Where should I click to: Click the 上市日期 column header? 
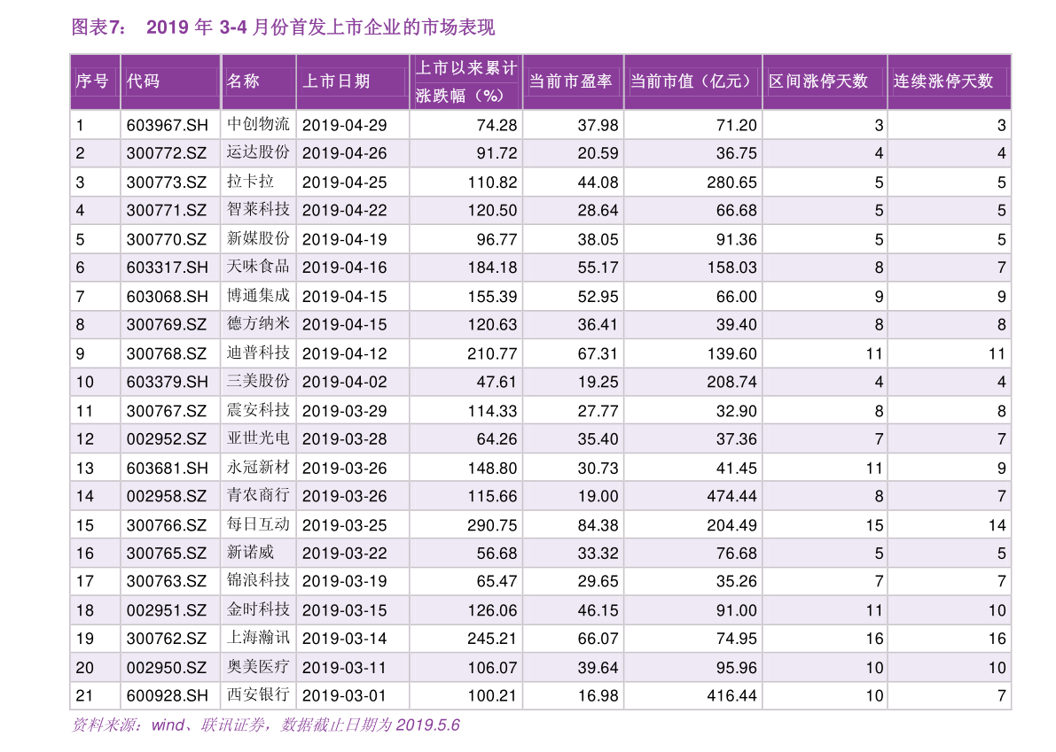pyautogui.click(x=336, y=81)
